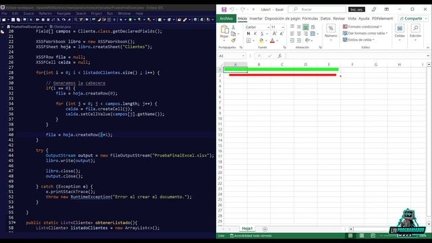Select row 10 header
The image size is (432, 243).
coord(220,119)
